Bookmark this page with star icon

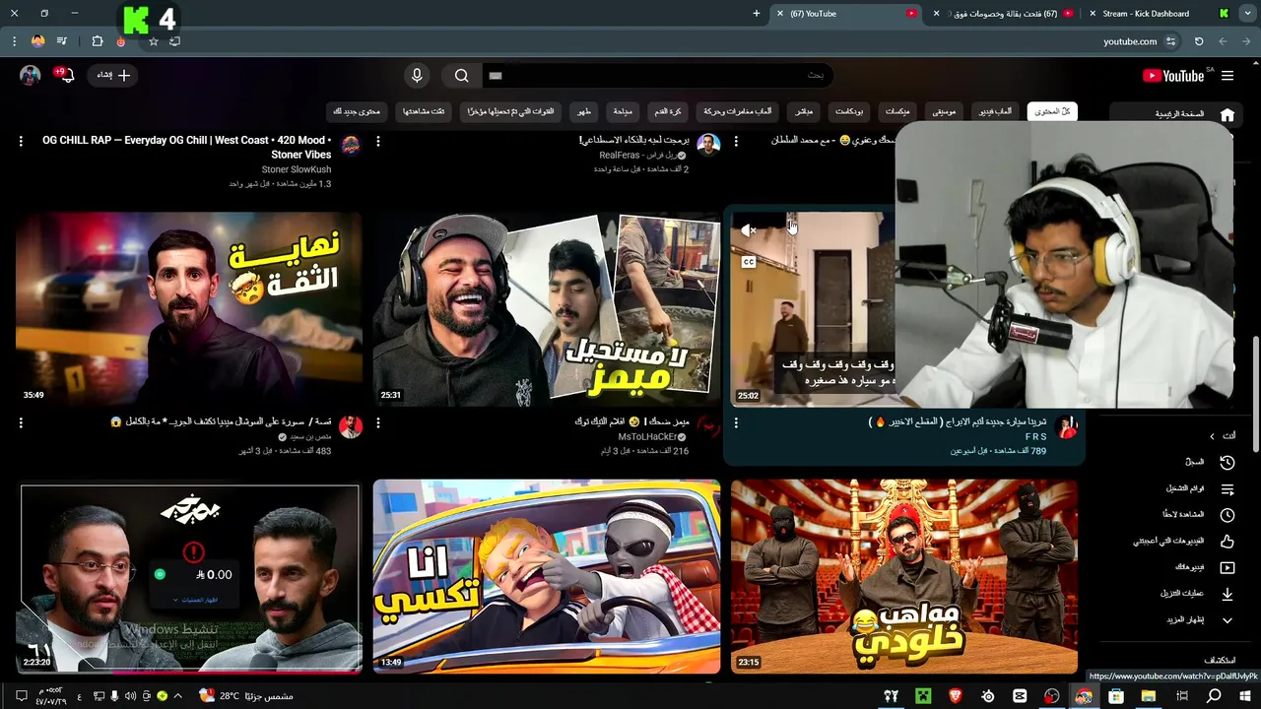(154, 41)
